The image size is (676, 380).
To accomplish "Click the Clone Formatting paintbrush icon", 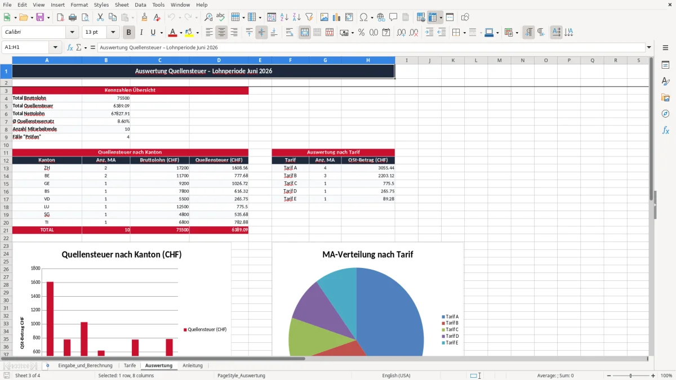I will click(144, 17).
